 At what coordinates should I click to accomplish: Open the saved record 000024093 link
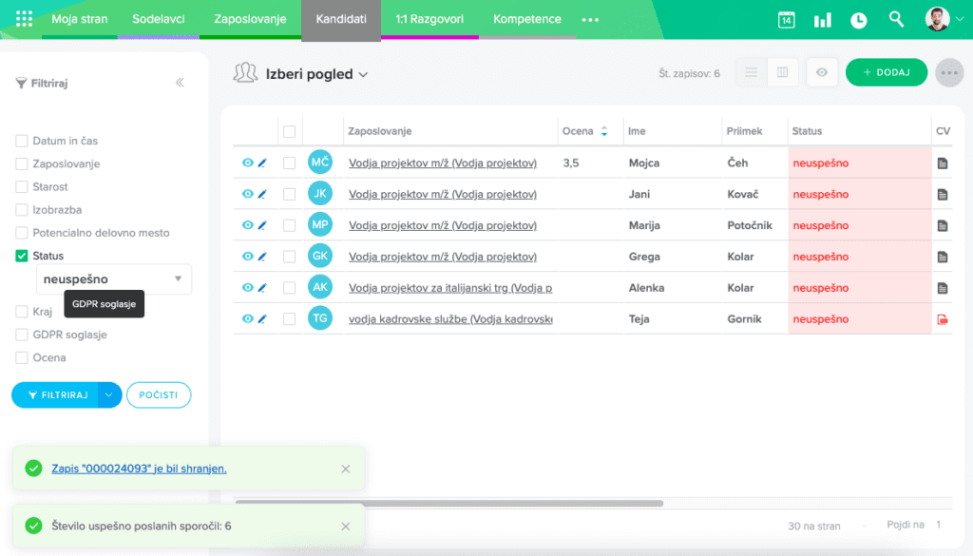(x=139, y=469)
